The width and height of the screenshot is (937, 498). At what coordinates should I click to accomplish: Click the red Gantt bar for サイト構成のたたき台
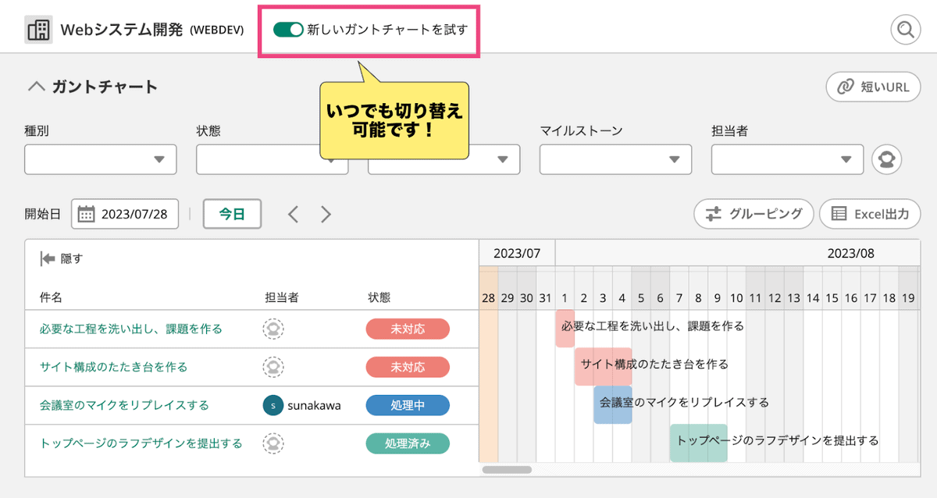pos(603,367)
